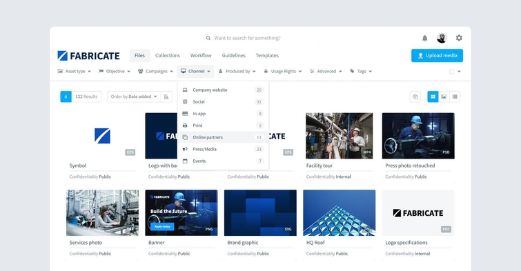Open the Asset type filter dropdown

tap(74, 71)
